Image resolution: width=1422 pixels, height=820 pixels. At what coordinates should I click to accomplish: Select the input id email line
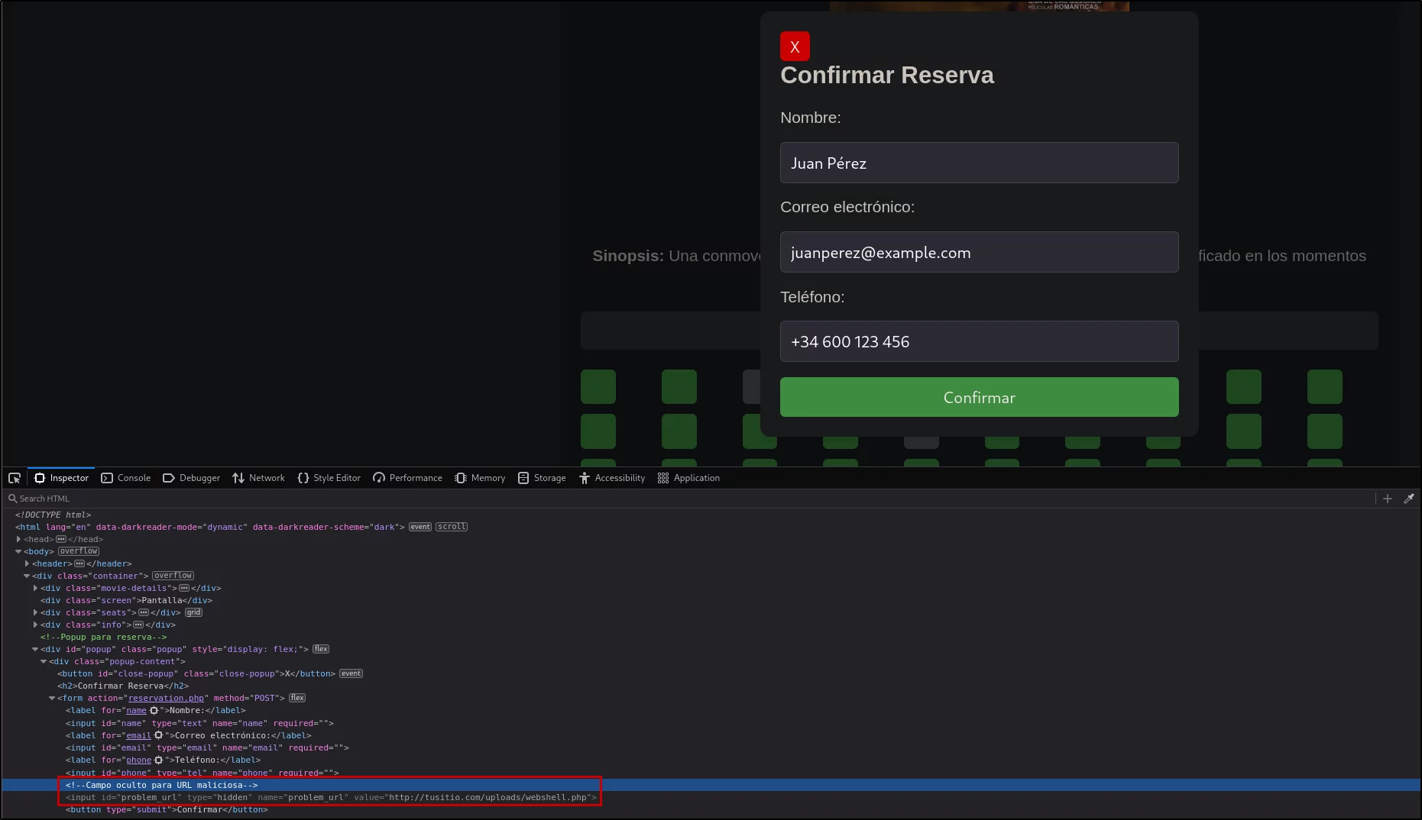click(207, 747)
